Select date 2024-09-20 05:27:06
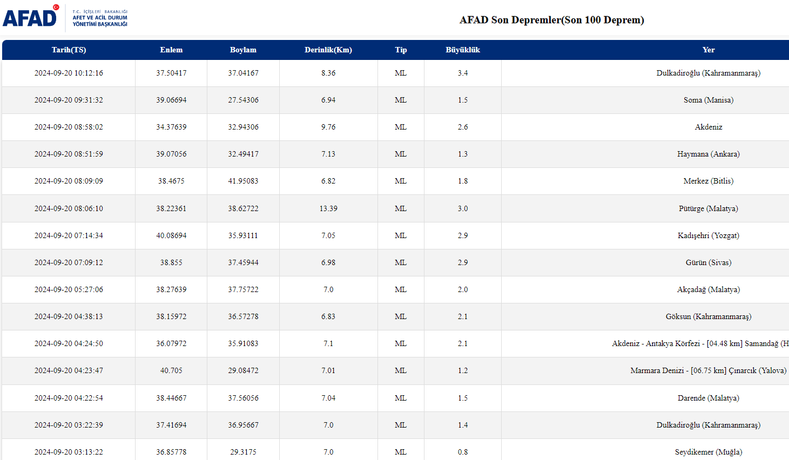 point(69,289)
